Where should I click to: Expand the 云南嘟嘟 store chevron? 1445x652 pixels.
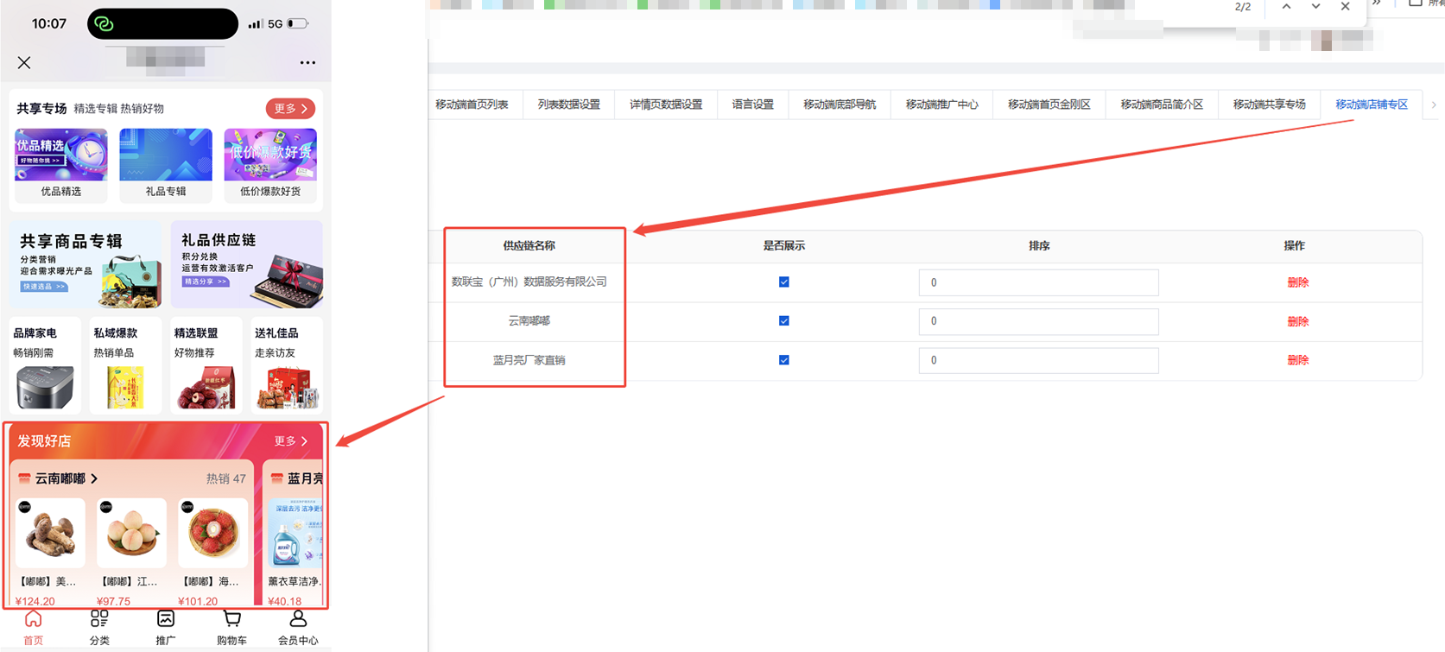click(94, 478)
